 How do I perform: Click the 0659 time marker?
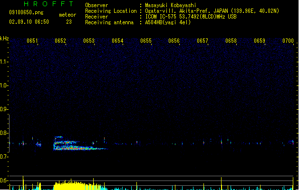coord(260,41)
